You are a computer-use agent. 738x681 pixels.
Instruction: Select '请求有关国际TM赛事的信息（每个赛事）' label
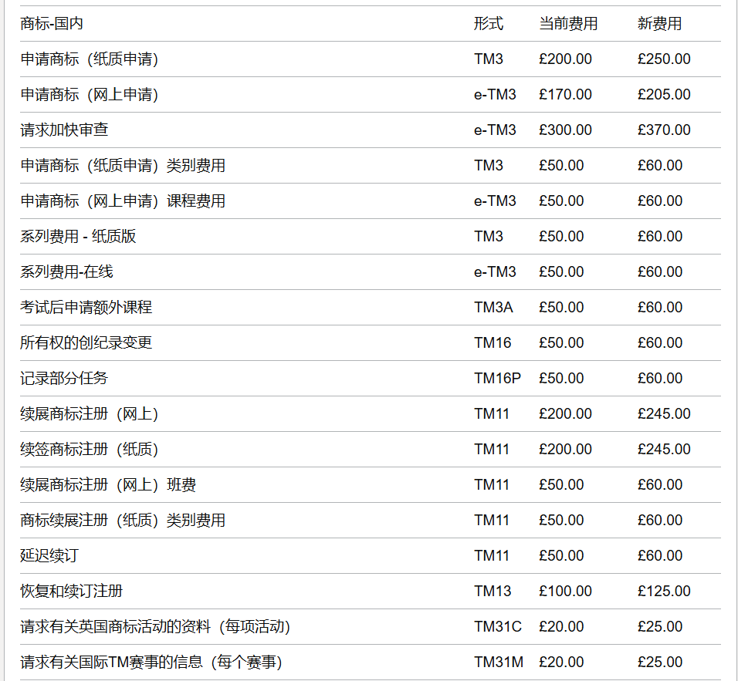click(151, 662)
